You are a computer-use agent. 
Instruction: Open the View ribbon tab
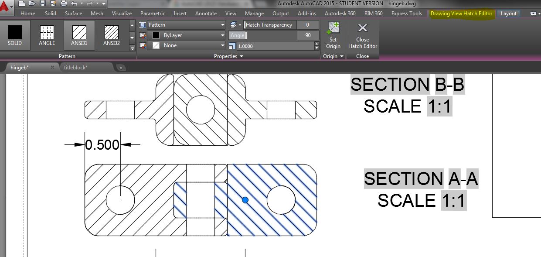coord(231,14)
